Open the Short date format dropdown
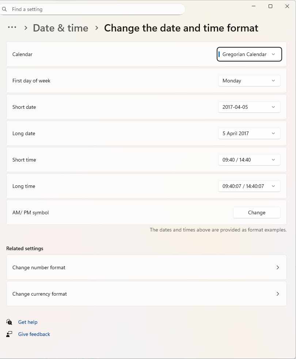Image resolution: width=296 pixels, height=359 pixels. (249, 107)
